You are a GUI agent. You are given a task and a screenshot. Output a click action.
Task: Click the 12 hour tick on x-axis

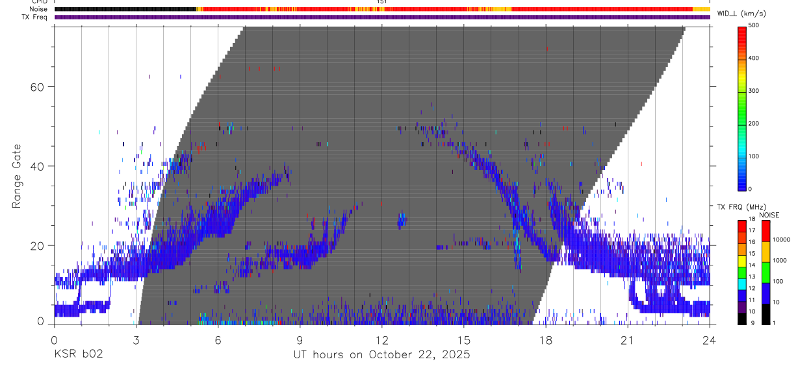(382, 340)
